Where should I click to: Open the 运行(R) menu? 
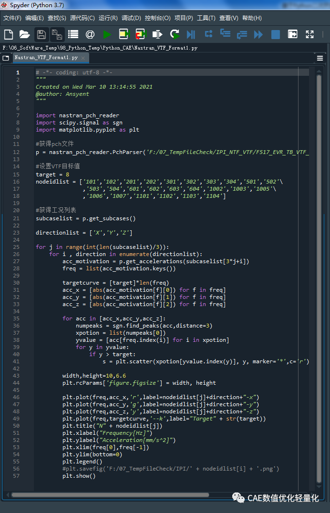(x=108, y=18)
